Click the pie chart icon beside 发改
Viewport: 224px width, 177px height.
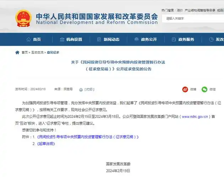[211, 39]
